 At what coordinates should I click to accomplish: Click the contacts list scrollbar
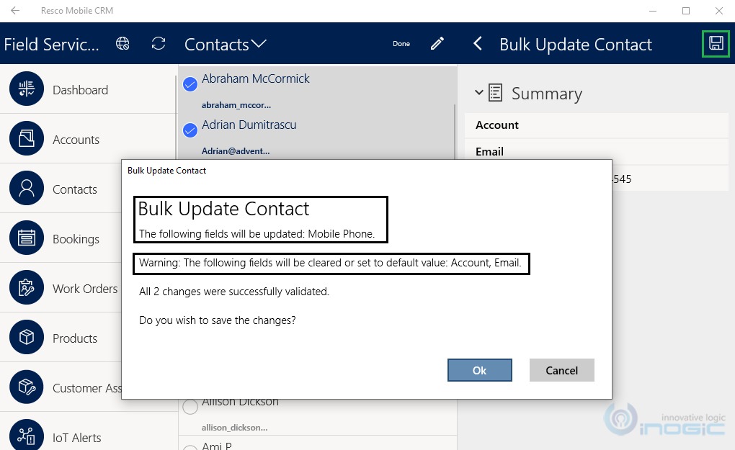tap(455, 131)
